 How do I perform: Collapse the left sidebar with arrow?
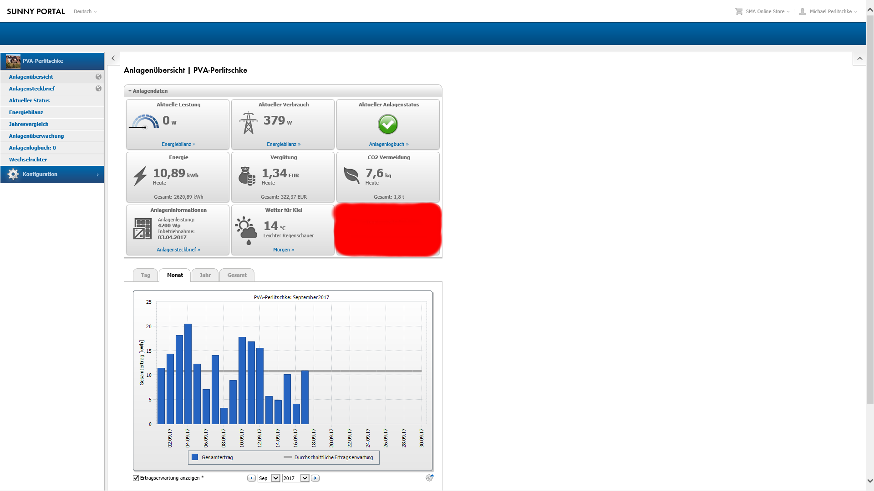113,58
